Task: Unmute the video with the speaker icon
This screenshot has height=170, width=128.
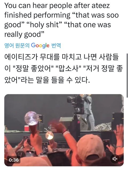Action: click(x=115, y=159)
